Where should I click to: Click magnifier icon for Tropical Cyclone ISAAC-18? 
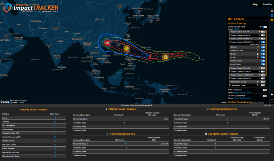(x=230, y=68)
